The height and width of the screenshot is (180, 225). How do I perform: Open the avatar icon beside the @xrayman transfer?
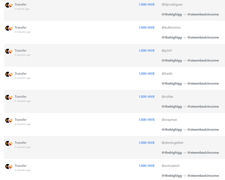(x=9, y=120)
